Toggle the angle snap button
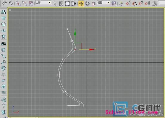This screenshot has height=118, width=165. 135,4
